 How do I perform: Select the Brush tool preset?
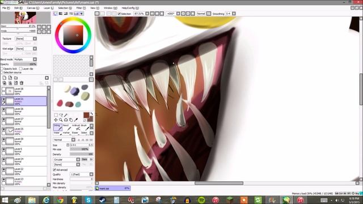(x=85, y=127)
